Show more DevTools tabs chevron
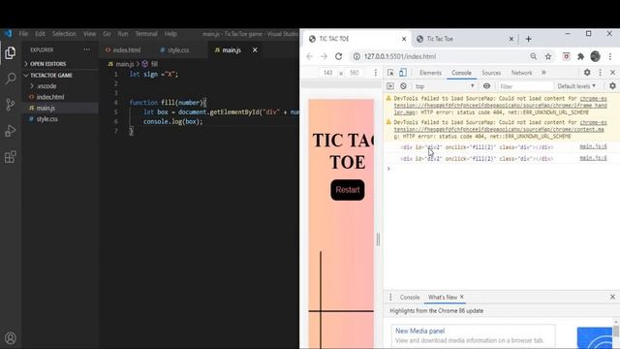Screen dimensions: 620x349 [x=543, y=73]
